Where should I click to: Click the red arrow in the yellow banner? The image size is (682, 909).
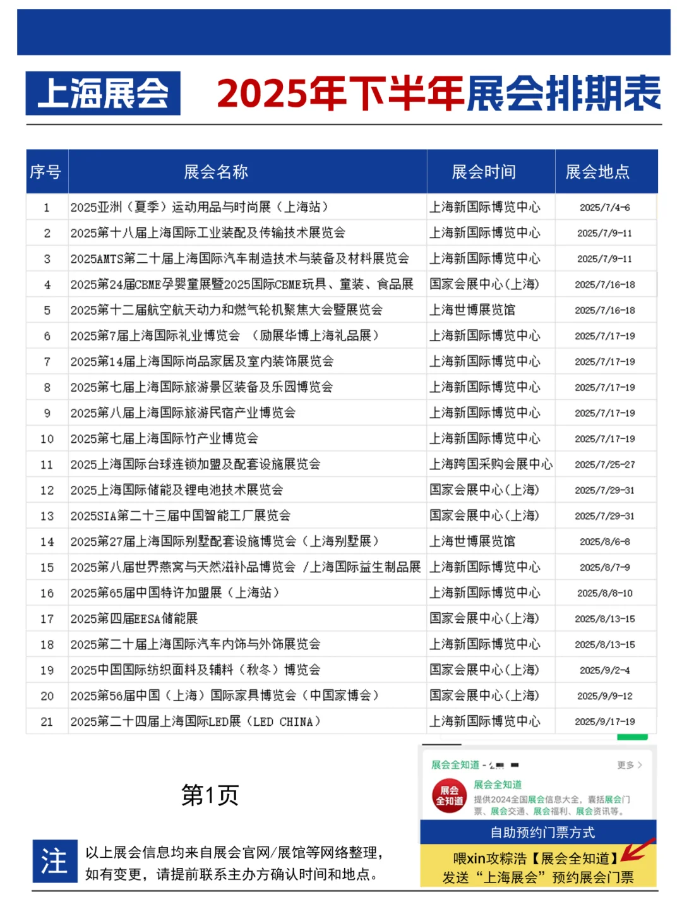point(638,852)
